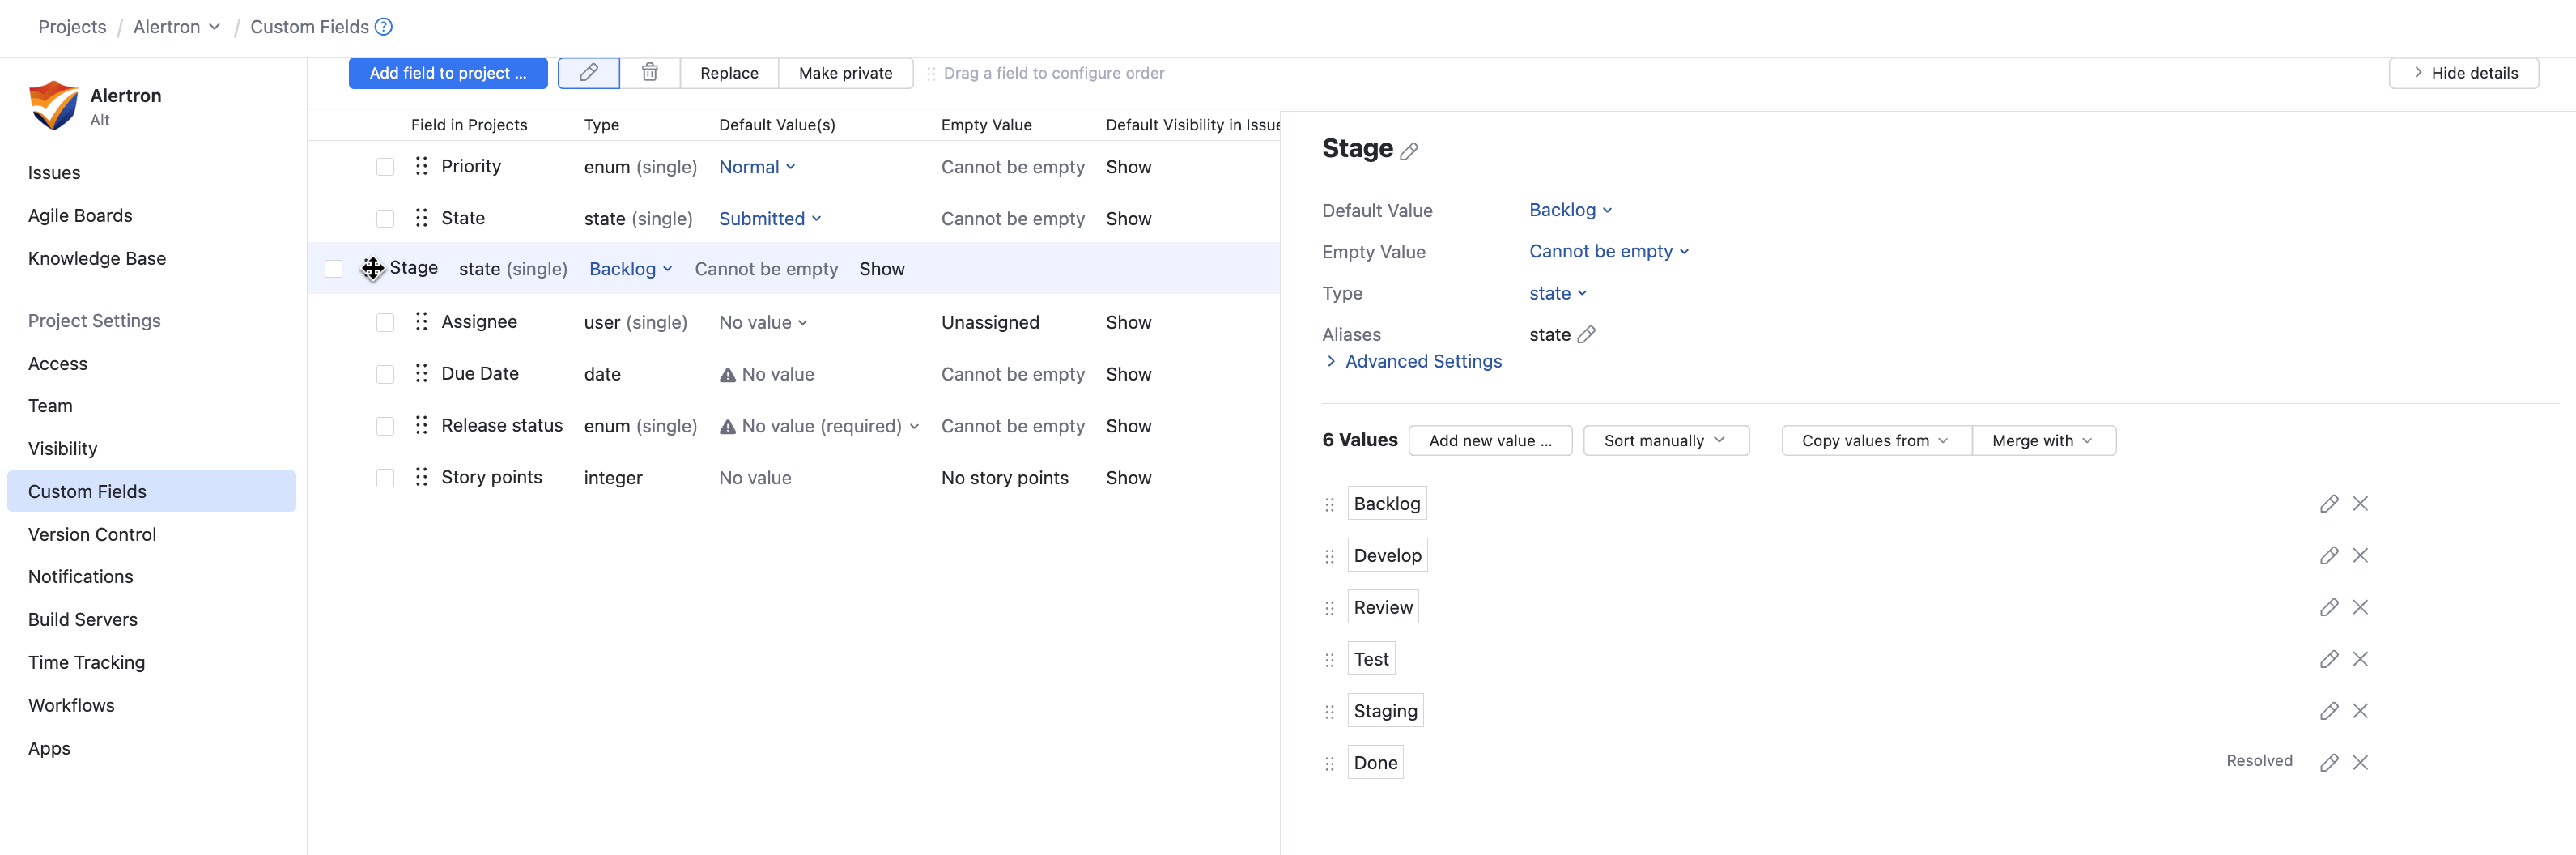Edit the Review value pencil icon
The image size is (2576, 855).
tap(2328, 608)
